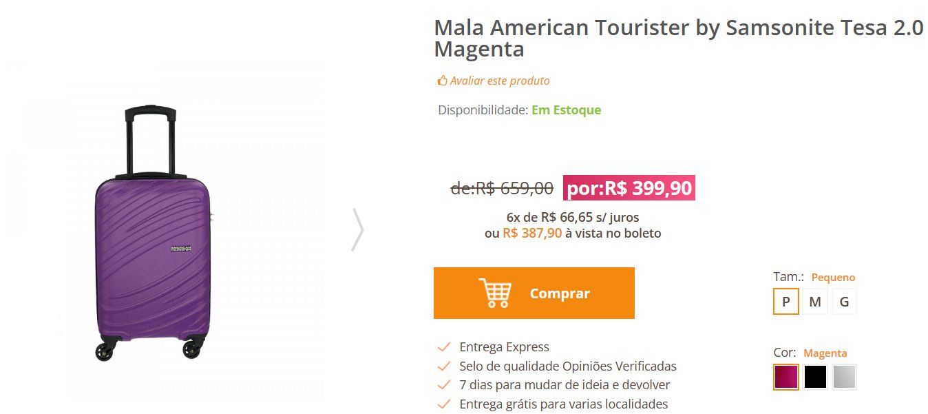Click the por: R$ 399,90 price badge
Image resolution: width=928 pixels, height=414 pixels.
pos(629,188)
